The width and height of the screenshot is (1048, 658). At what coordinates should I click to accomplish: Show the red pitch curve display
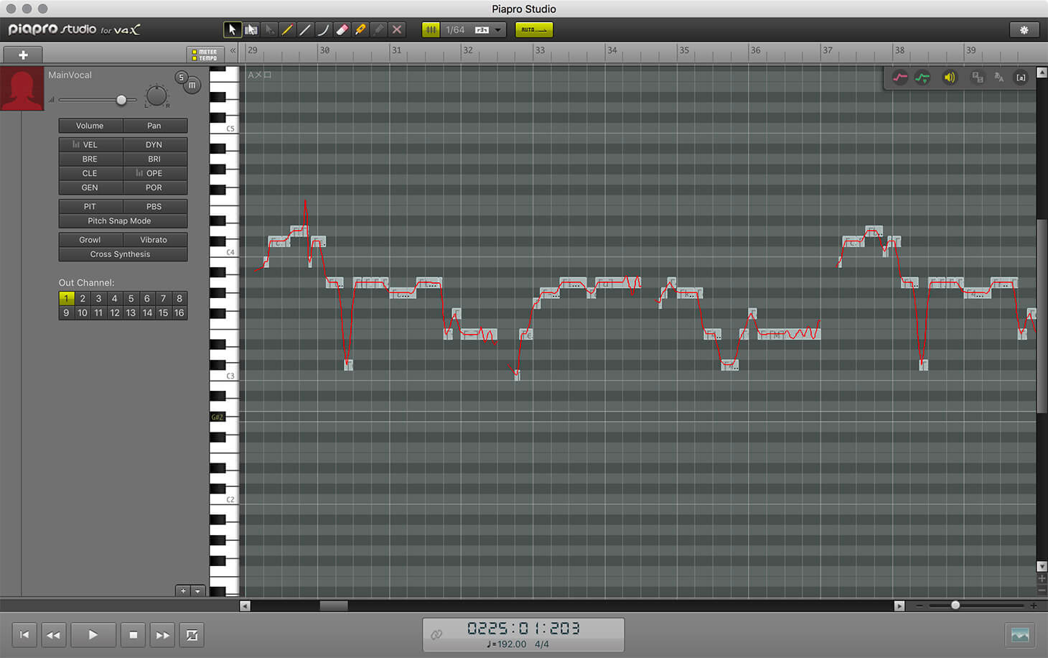pos(899,78)
